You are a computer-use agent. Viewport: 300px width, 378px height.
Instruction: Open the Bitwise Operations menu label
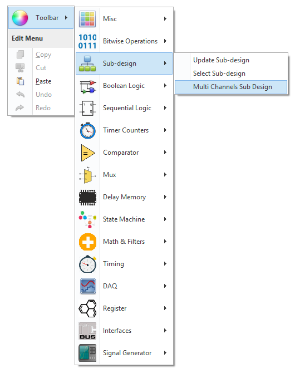pos(130,41)
